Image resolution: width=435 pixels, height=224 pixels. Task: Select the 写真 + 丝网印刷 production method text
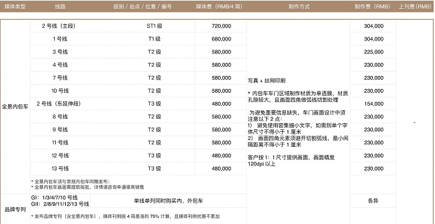[267, 81]
